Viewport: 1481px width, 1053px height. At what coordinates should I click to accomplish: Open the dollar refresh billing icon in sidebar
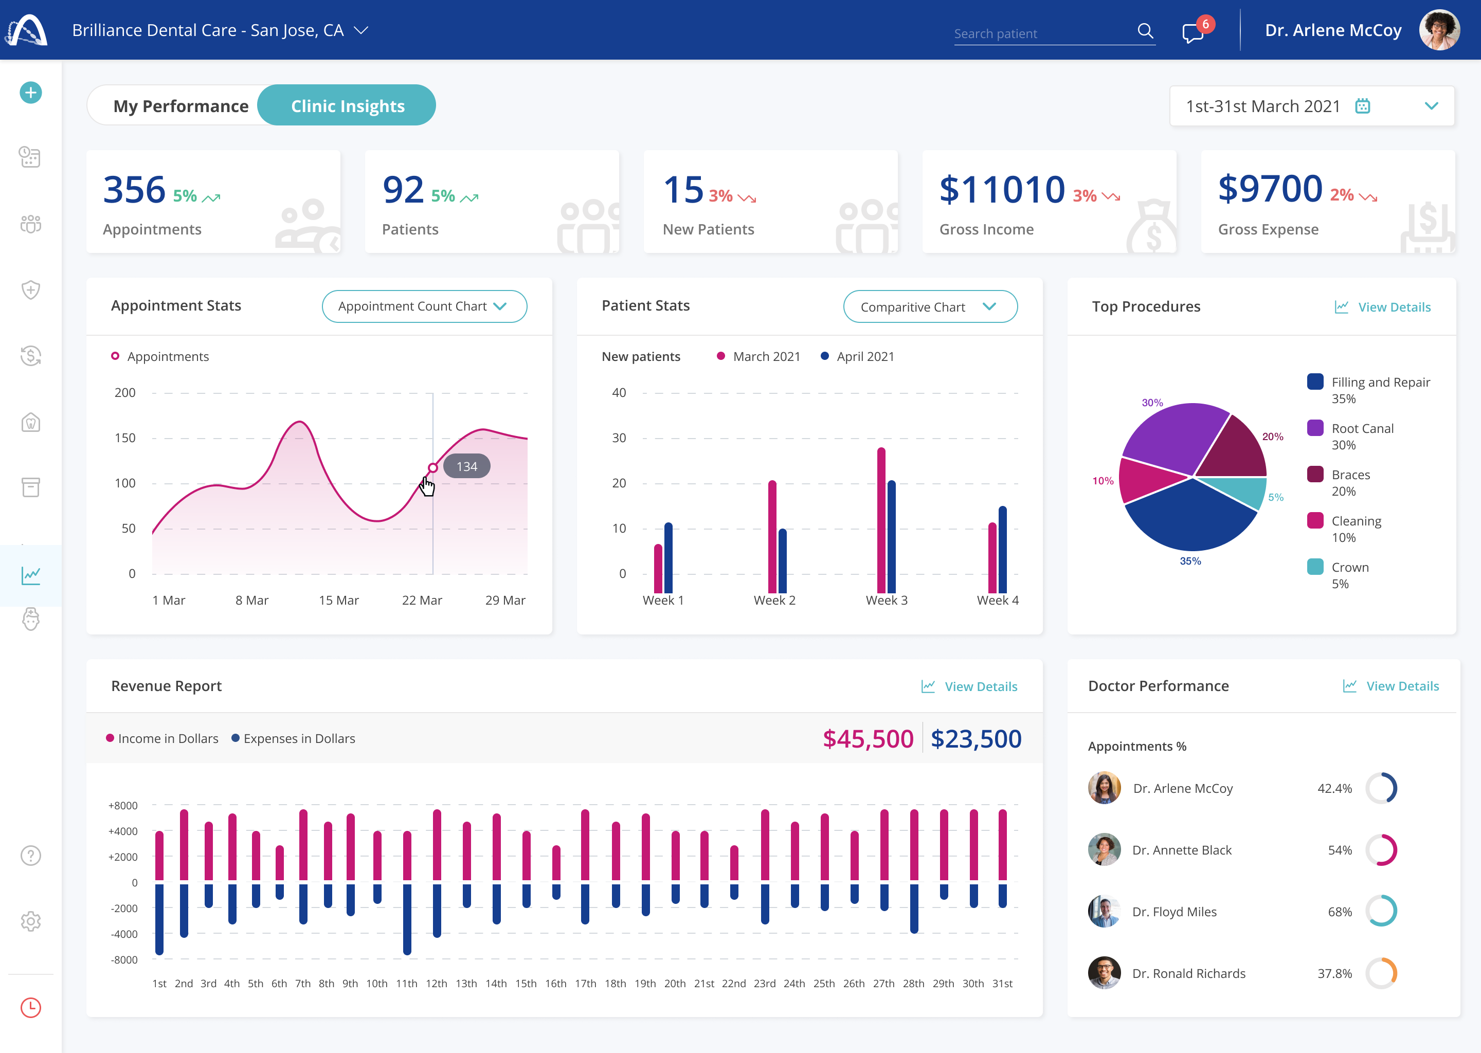pos(30,355)
